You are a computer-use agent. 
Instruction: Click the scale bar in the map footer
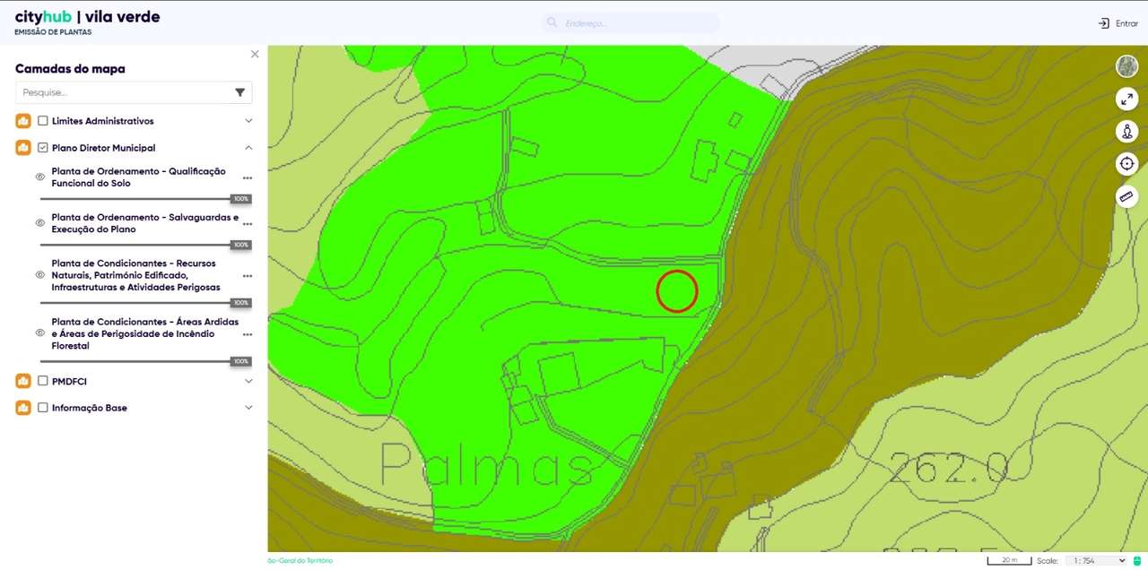pos(1010,560)
